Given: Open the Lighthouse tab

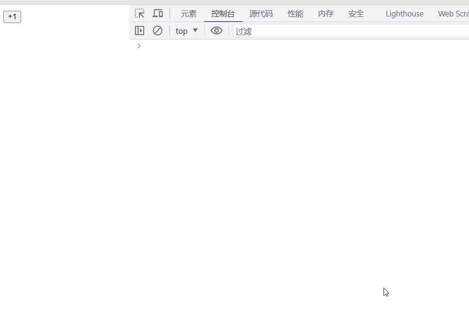Looking at the screenshot, I should point(405,14).
